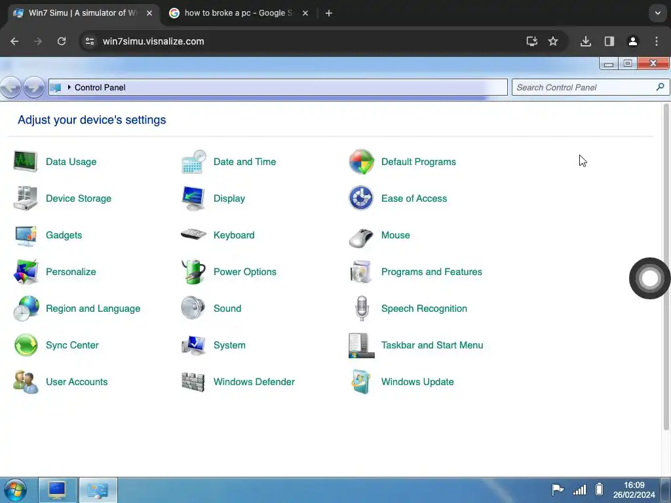Open the Device Storage link
This screenshot has width=671, height=503.
[x=79, y=198]
